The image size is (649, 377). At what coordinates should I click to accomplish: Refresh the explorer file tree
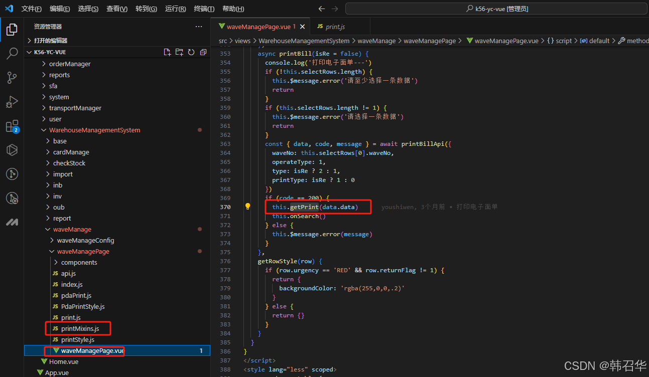191,52
